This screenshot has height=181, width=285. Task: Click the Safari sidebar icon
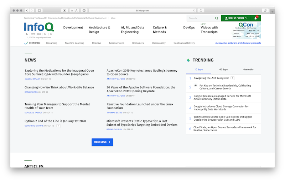point(39,11)
